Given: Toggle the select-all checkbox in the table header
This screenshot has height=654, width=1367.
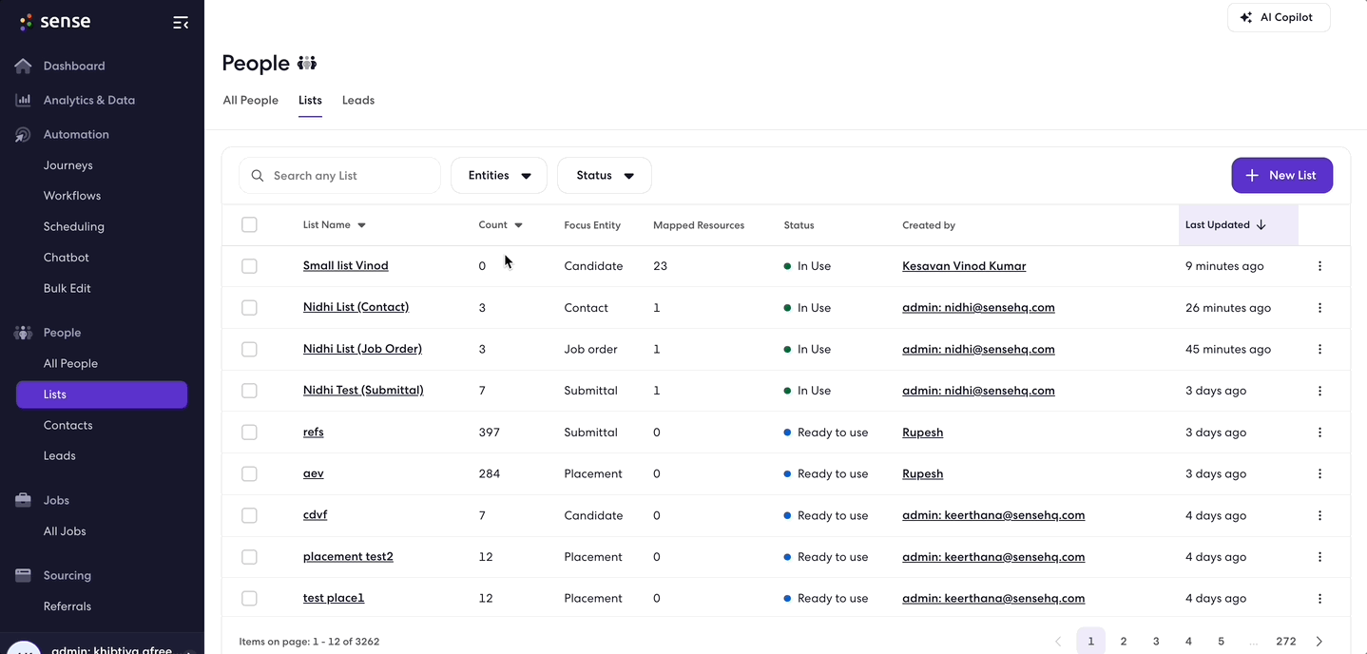Looking at the screenshot, I should 249,225.
